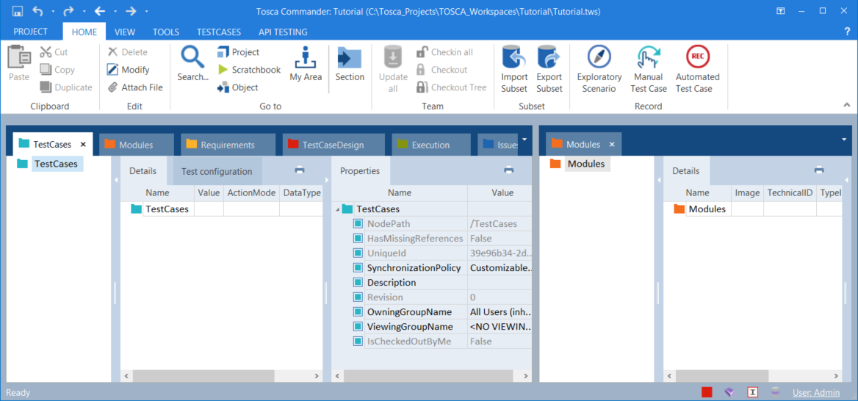
Task: Open the Redo history dropdown arrow
Action: click(x=84, y=12)
